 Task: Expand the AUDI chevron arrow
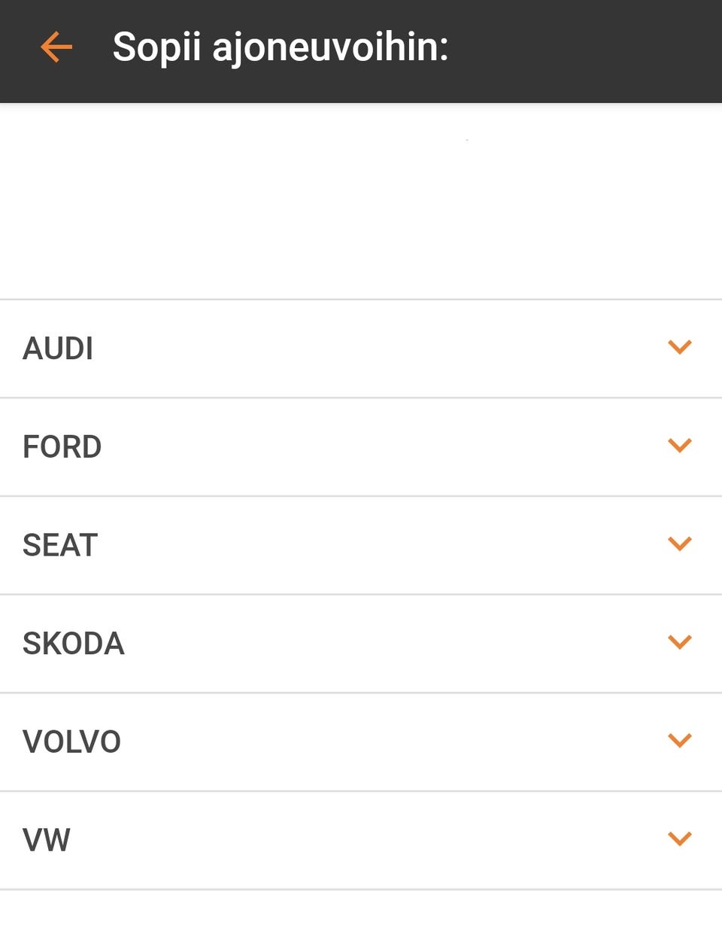679,347
